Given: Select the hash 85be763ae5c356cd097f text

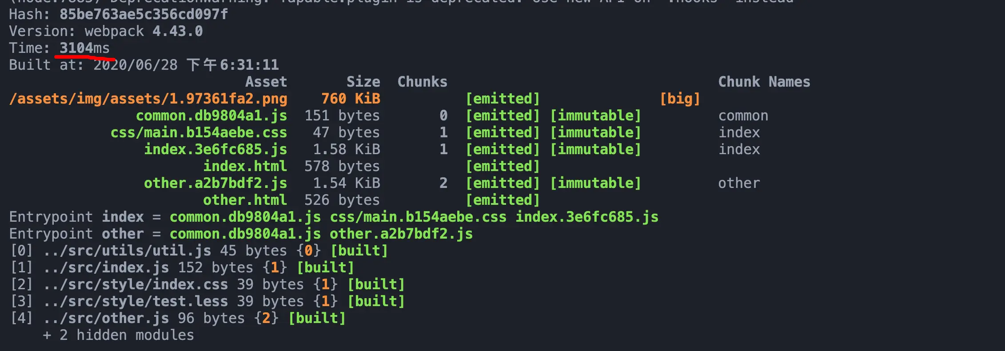Looking at the screenshot, I should pyautogui.click(x=144, y=14).
